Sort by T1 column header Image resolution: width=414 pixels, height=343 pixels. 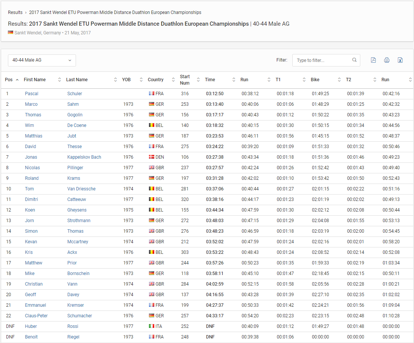(290, 80)
